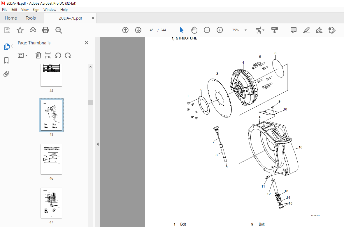344x227 pixels.
Task: Switch to the Tools tab
Action: (x=31, y=18)
